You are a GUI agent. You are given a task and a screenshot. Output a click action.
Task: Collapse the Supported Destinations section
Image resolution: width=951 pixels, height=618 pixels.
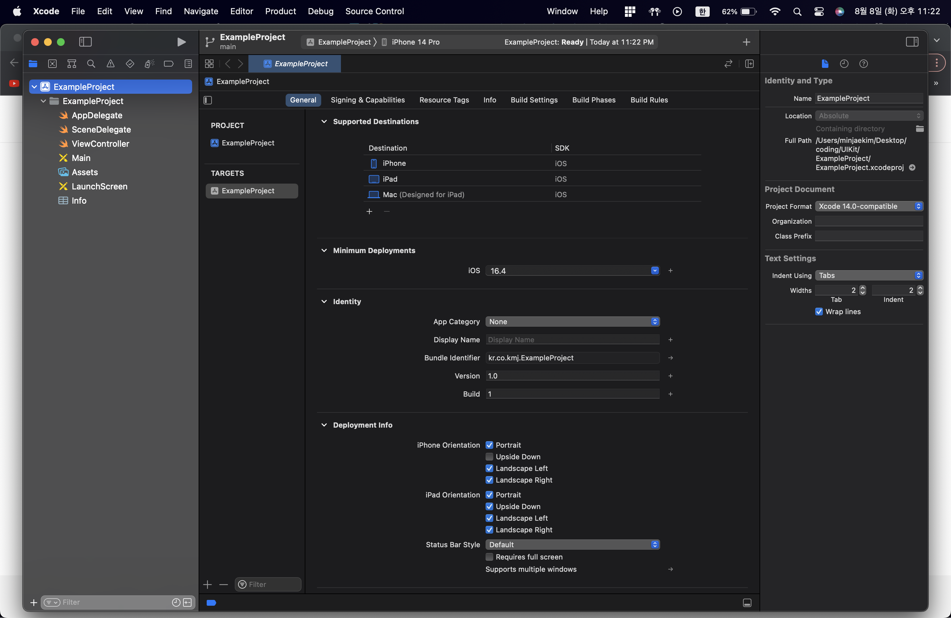tap(324, 121)
